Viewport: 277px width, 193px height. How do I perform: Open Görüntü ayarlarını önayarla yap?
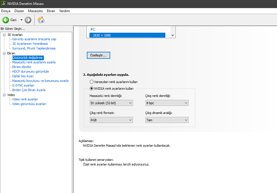(34, 39)
